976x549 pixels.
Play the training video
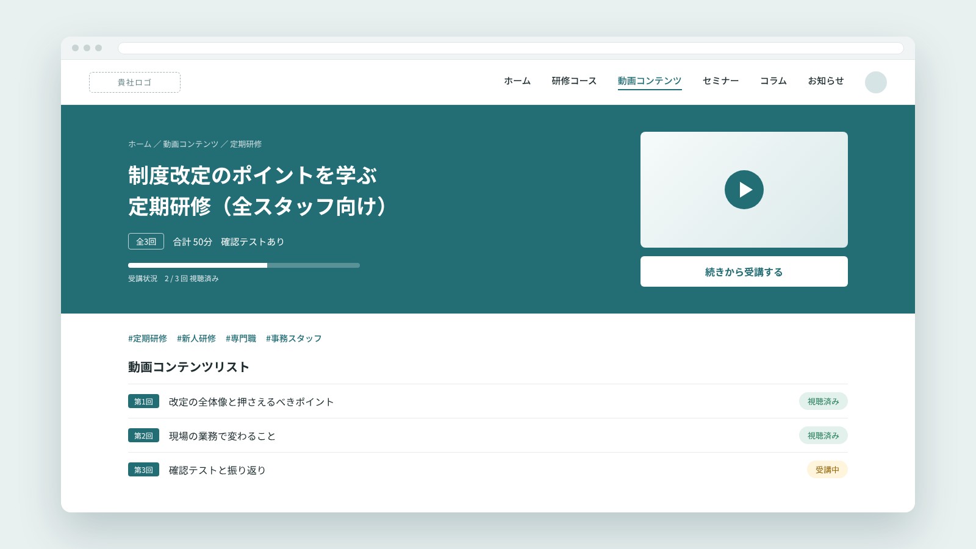pyautogui.click(x=744, y=190)
